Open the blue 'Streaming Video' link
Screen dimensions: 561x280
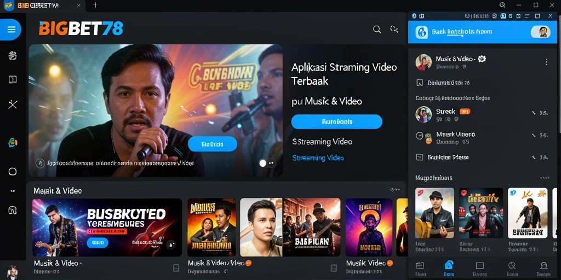point(318,157)
